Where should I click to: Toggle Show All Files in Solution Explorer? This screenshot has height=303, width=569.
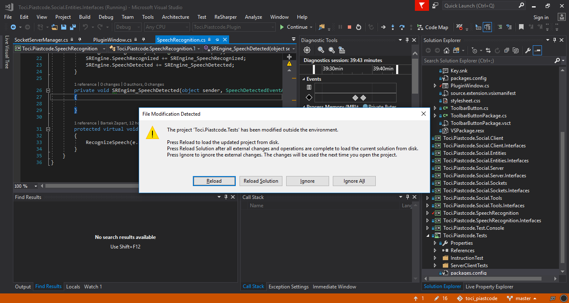coord(516,50)
